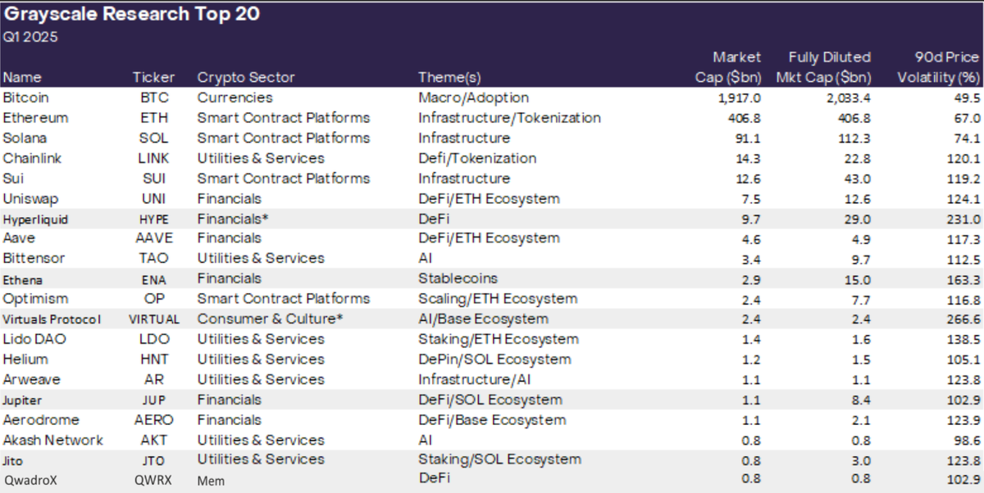984x493 pixels.
Task: Click the 'JUP' ticker cell
Action: (x=154, y=400)
